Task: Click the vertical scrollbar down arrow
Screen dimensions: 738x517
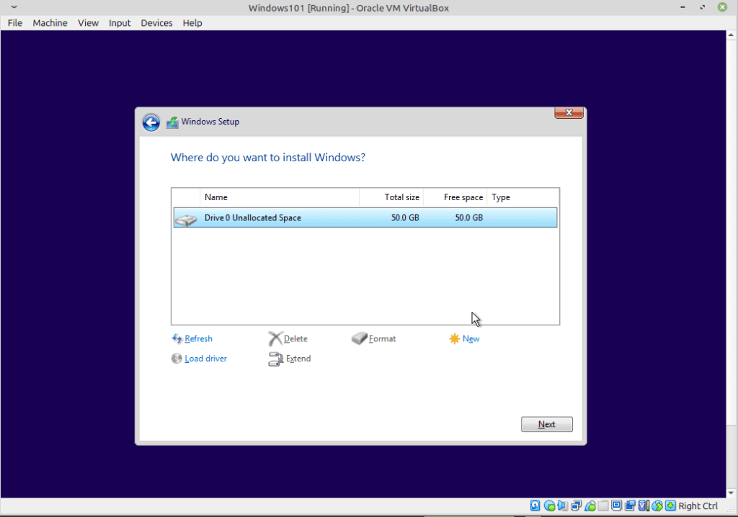Action: [731, 493]
